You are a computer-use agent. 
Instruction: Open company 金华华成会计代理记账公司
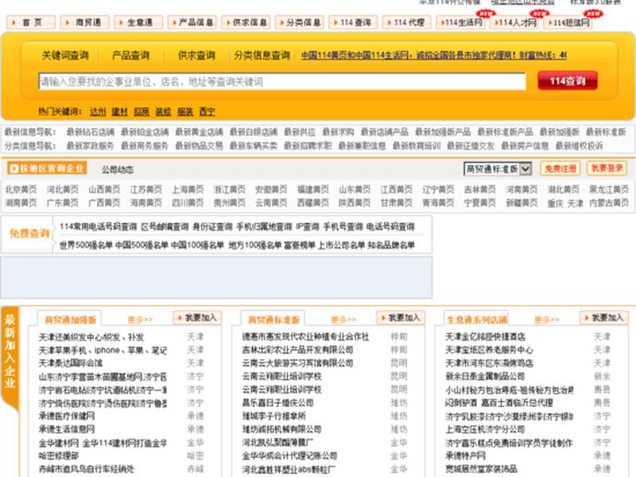click(289, 456)
